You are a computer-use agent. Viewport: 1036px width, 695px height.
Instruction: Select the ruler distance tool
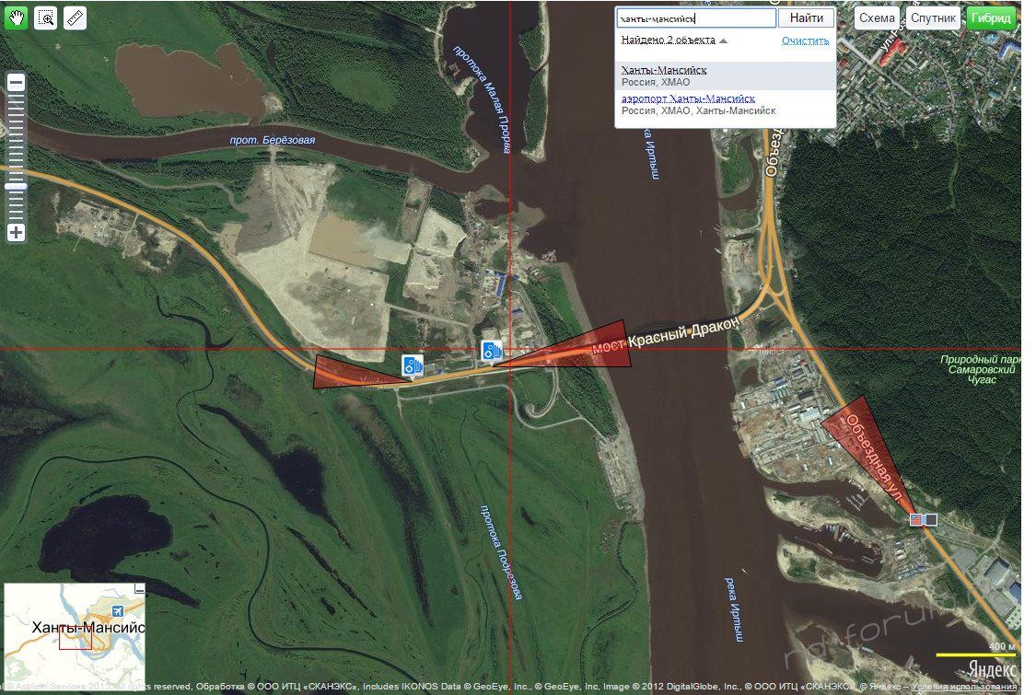76,17
